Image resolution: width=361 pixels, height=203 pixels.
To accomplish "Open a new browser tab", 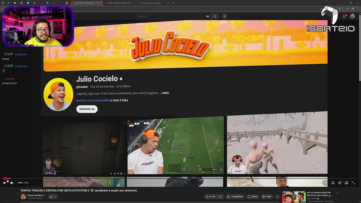I will [173, 3].
